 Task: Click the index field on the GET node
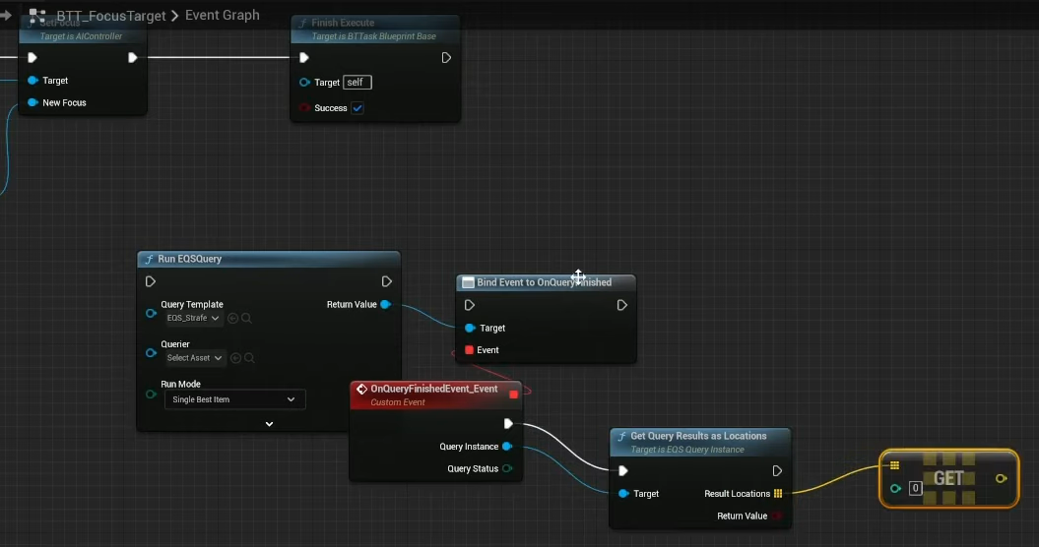(915, 488)
